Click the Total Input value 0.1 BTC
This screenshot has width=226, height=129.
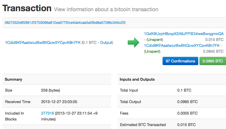pyautogui.click(x=184, y=90)
